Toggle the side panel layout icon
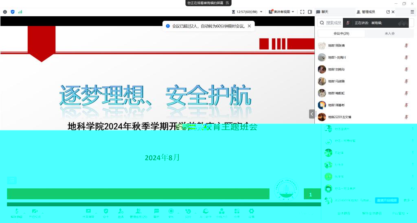This screenshot has width=417, height=223. point(310,12)
